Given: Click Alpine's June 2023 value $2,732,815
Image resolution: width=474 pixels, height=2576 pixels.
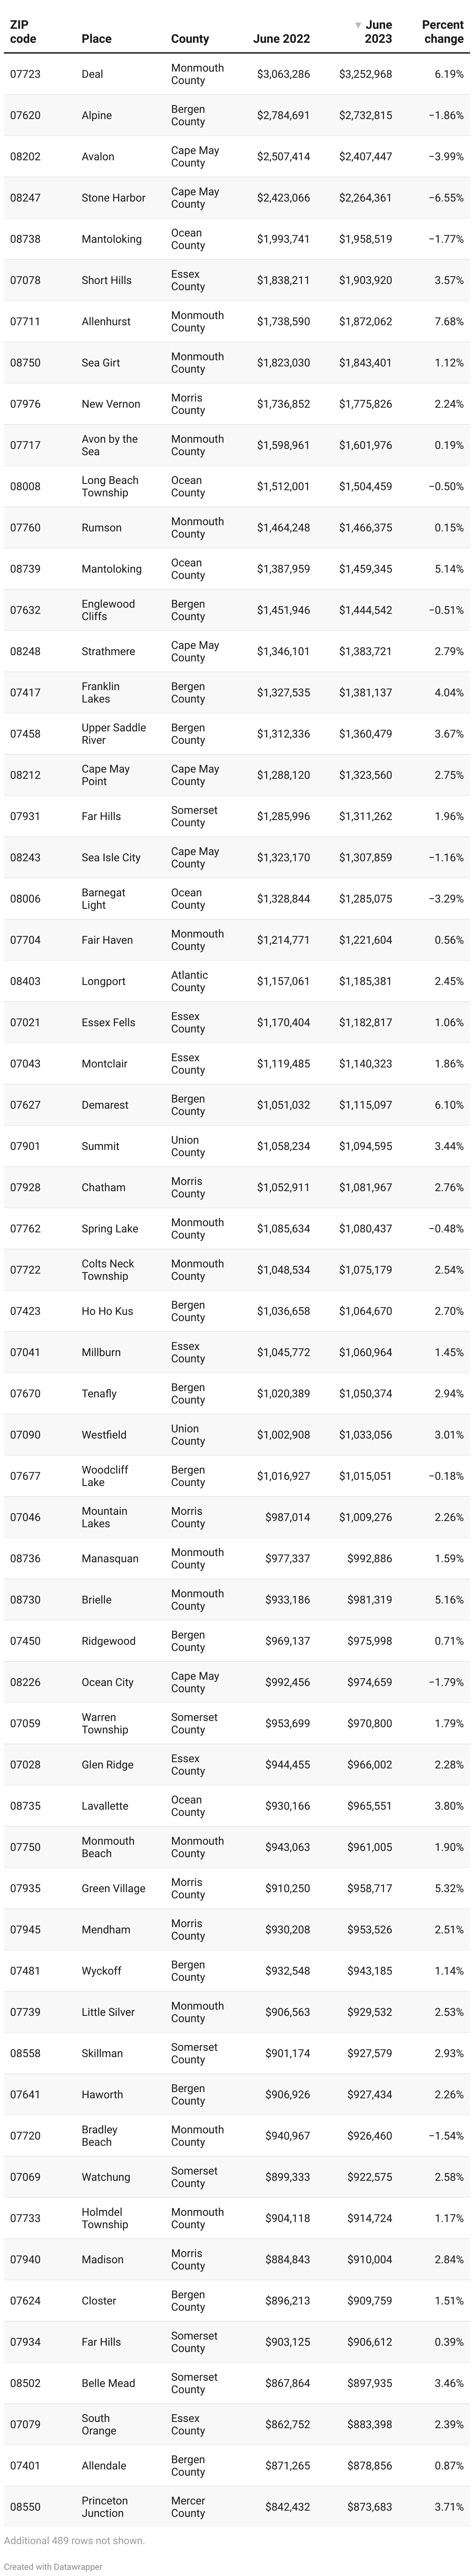Looking at the screenshot, I should click(365, 116).
